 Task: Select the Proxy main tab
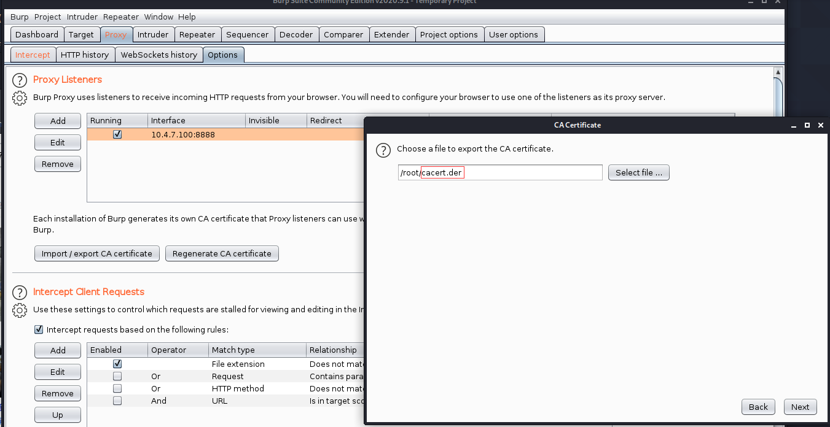(x=115, y=34)
